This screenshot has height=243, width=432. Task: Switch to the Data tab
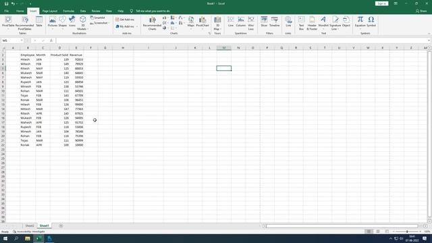coord(83,11)
